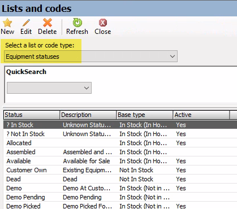
Task: Sort by the Status column header
Action: click(x=32, y=115)
